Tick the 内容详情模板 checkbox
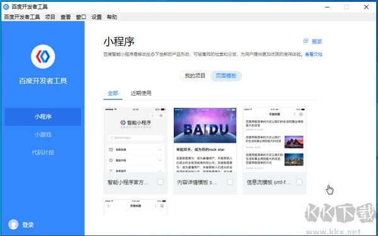 [x=230, y=182]
